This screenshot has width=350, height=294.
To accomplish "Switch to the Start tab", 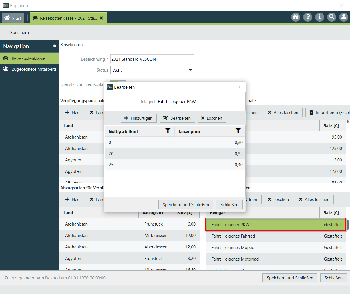I will [x=13, y=18].
